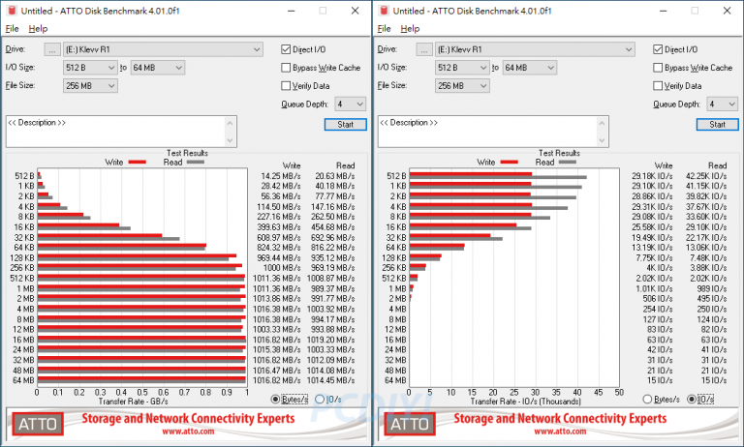Click the '13.19K IO/s' write value
This screenshot has height=447, width=744.
click(652, 248)
